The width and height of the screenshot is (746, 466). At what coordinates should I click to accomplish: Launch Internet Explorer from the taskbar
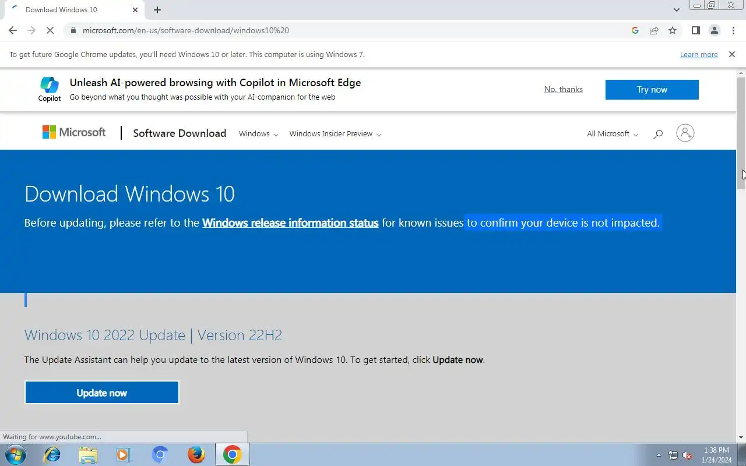[x=52, y=454]
